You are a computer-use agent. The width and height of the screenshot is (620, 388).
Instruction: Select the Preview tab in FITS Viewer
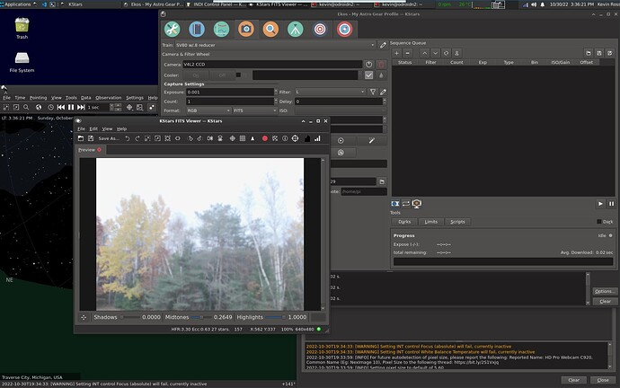(x=86, y=150)
